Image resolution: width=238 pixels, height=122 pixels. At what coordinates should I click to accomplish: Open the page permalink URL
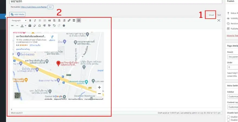[x=34, y=7]
